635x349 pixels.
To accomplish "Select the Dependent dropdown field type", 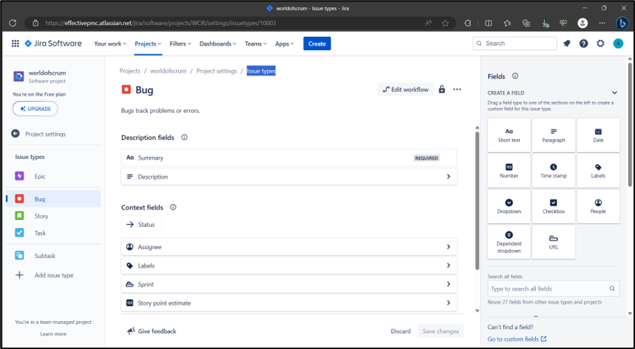I will point(509,242).
